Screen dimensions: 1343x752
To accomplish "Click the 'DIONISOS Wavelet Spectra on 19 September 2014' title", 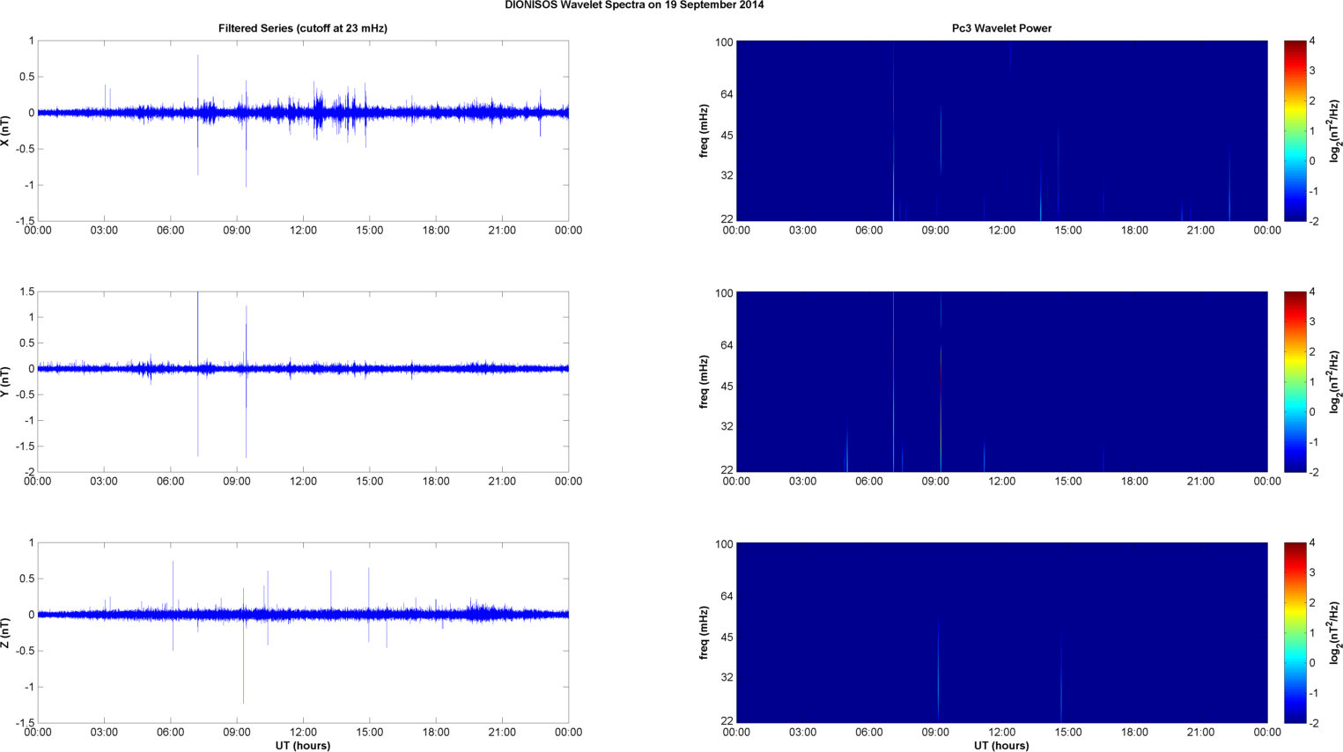I will tap(634, 5).
